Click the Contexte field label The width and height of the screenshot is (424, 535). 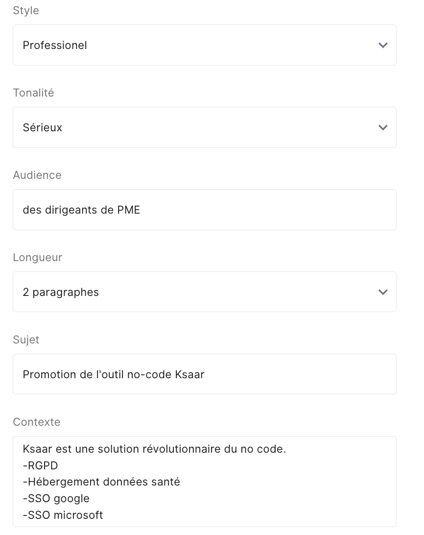(37, 422)
